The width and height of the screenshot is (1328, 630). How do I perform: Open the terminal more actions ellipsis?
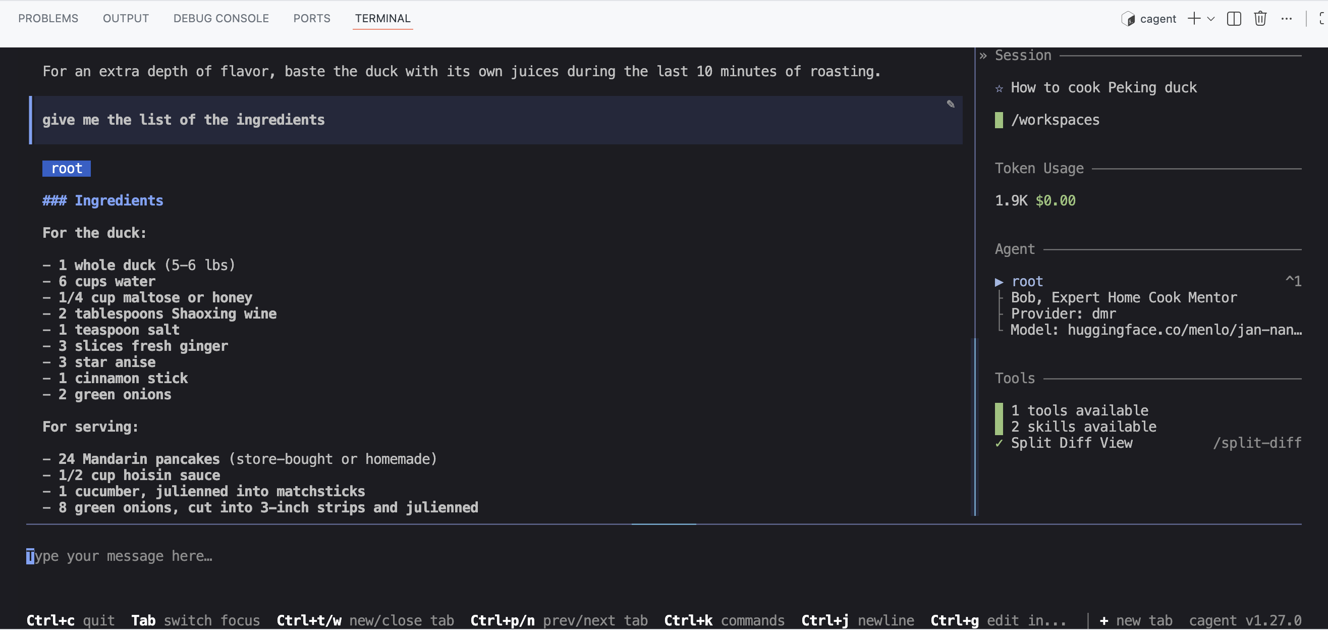coord(1286,19)
